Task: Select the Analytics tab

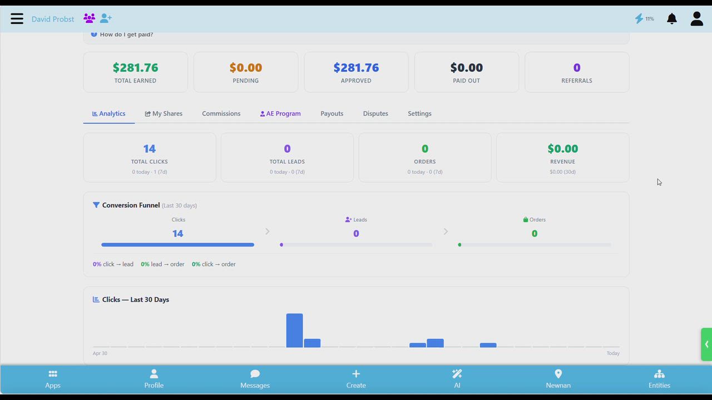Action: [x=109, y=113]
